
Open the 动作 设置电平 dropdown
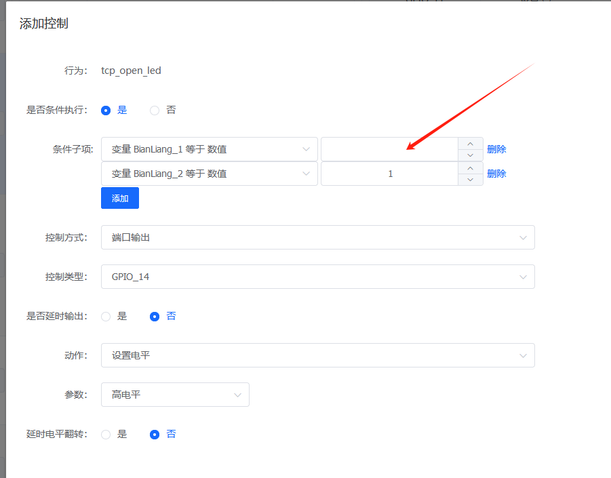tap(317, 355)
